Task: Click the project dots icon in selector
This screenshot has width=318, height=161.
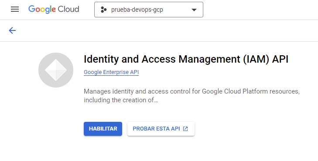Action: (104, 10)
